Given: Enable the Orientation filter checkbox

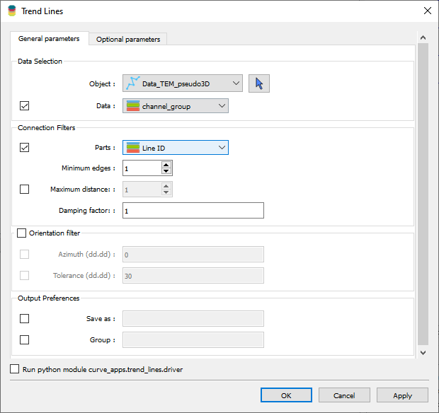Looking at the screenshot, I should [21, 233].
